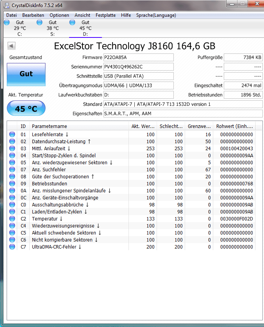Click status icon for Anz. Suchfehler row
This screenshot has width=264, height=327.
pos(12,169)
